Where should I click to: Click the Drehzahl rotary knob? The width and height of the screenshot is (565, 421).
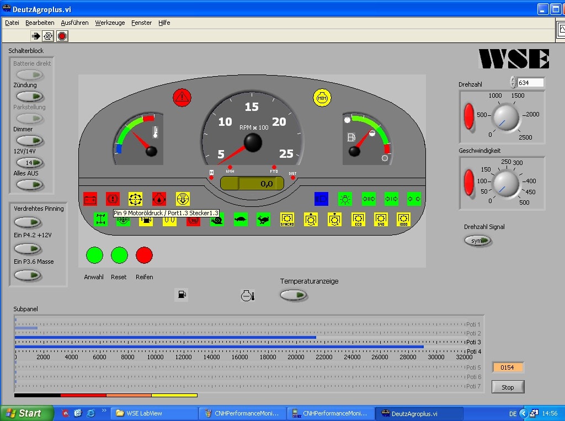506,117
